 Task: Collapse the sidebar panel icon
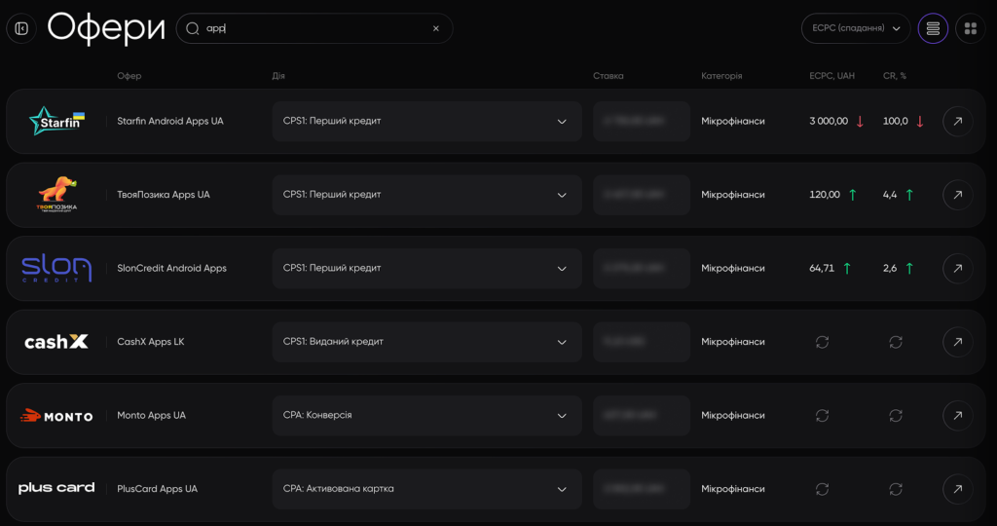pyautogui.click(x=21, y=28)
